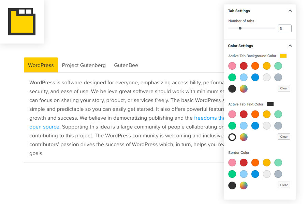
Task: Select green swatch under Border Color
Action: tap(232, 174)
